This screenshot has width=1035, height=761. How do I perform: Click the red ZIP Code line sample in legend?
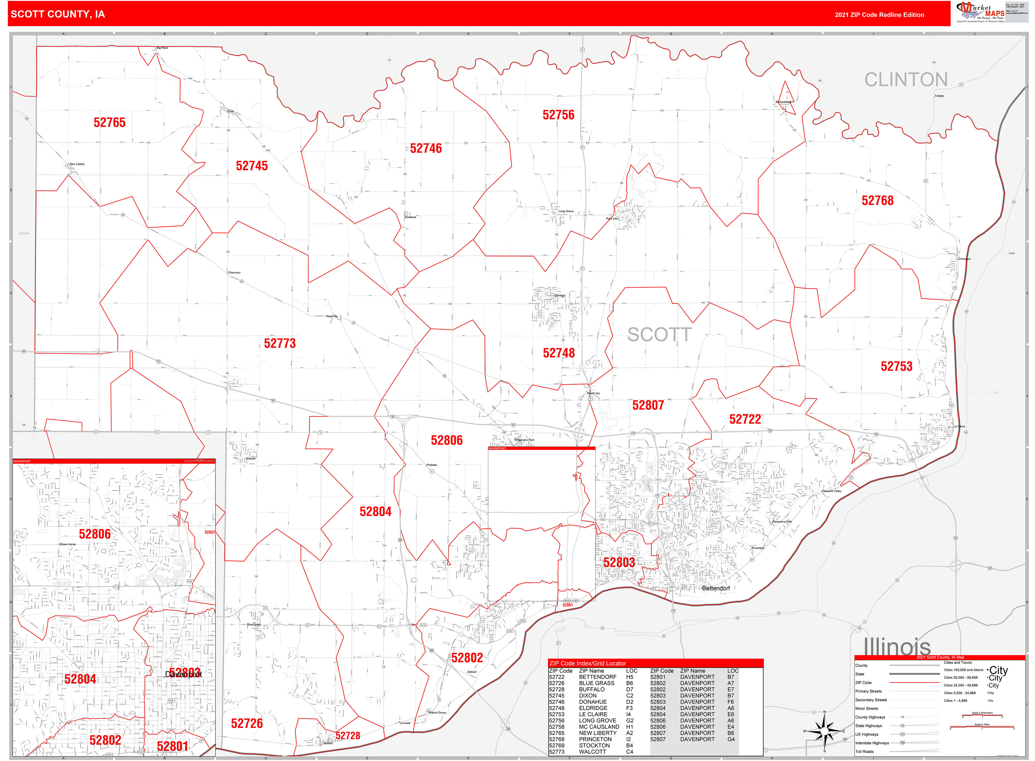(x=914, y=682)
